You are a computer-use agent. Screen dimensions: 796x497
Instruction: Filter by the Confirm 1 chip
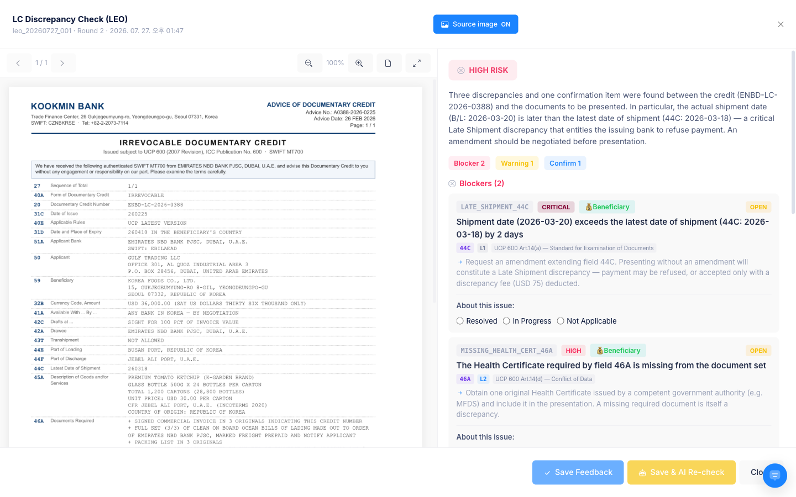click(x=565, y=163)
